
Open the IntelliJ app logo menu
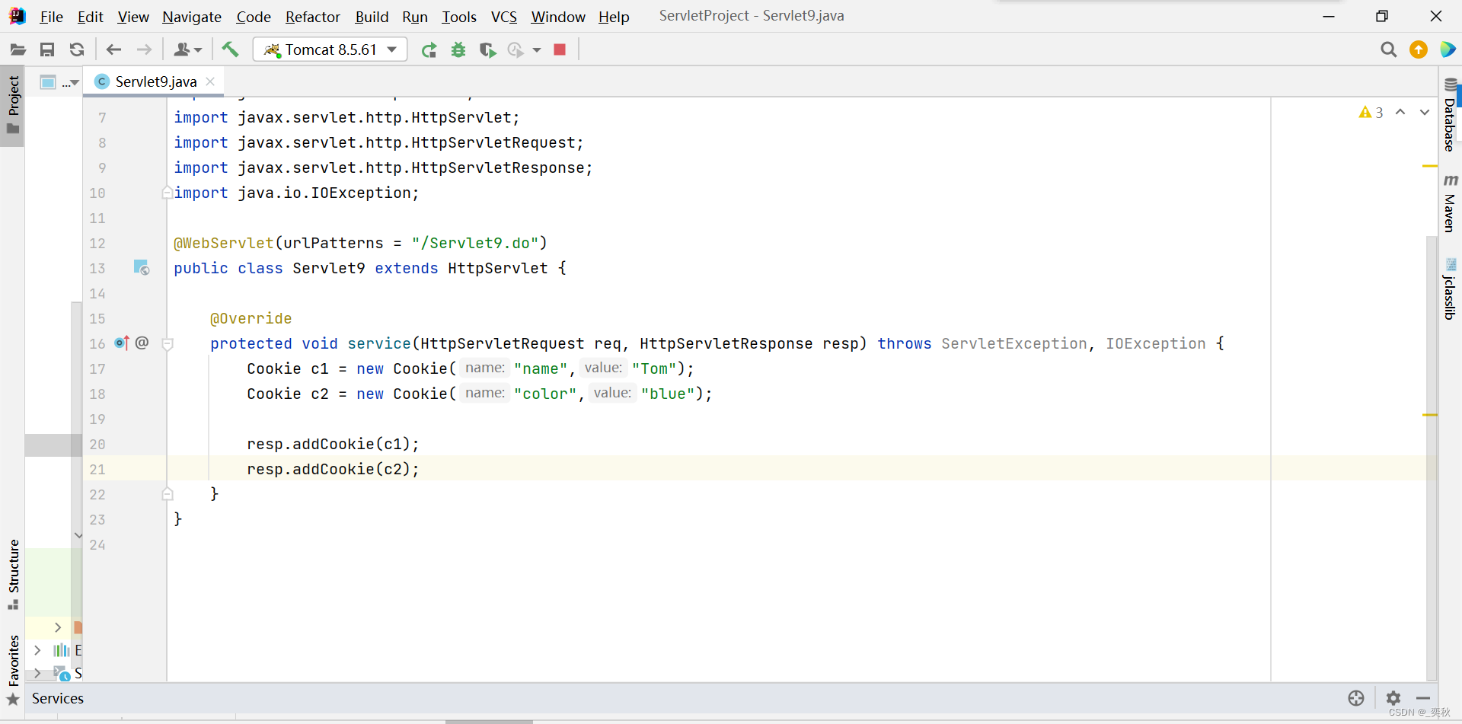[x=17, y=16]
